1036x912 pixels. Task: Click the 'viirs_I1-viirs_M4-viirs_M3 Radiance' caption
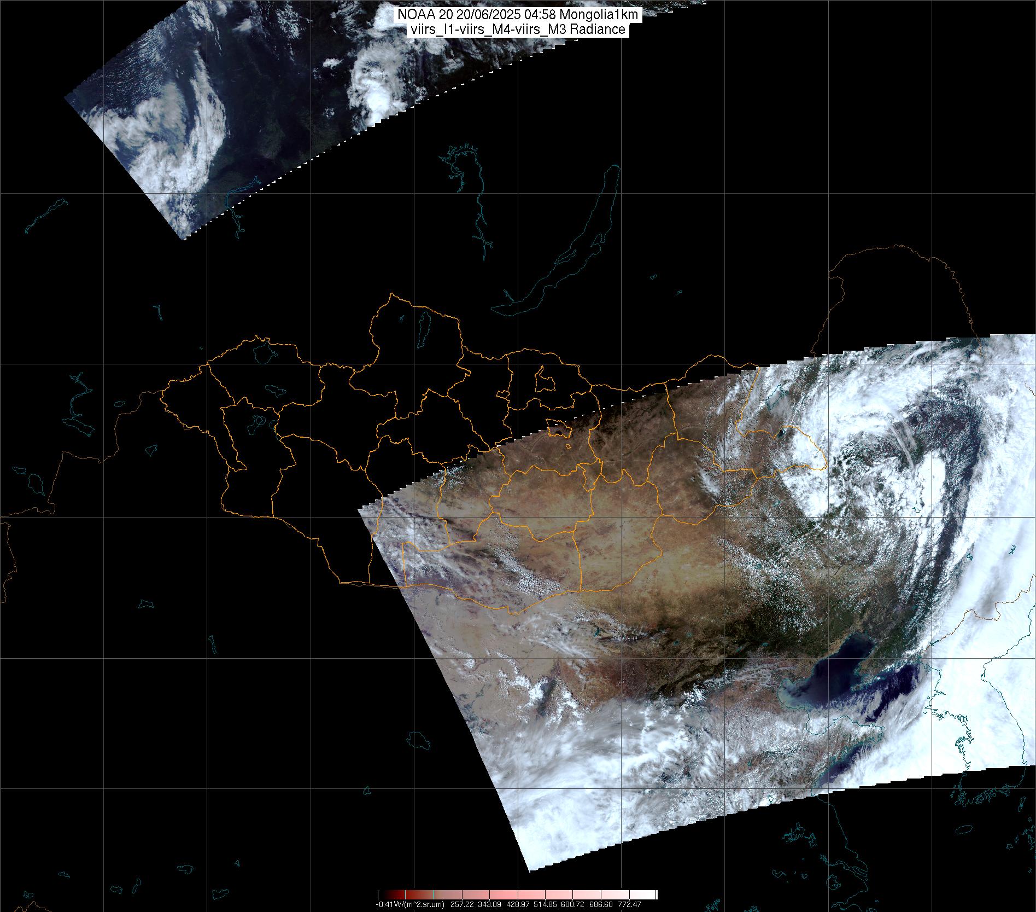[517, 30]
